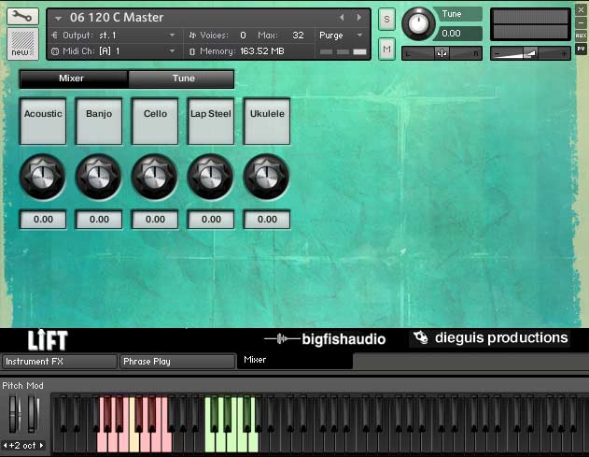Image resolution: width=589 pixels, height=457 pixels.
Task: Shift keyboard octave down with left arrow
Action: [5, 446]
